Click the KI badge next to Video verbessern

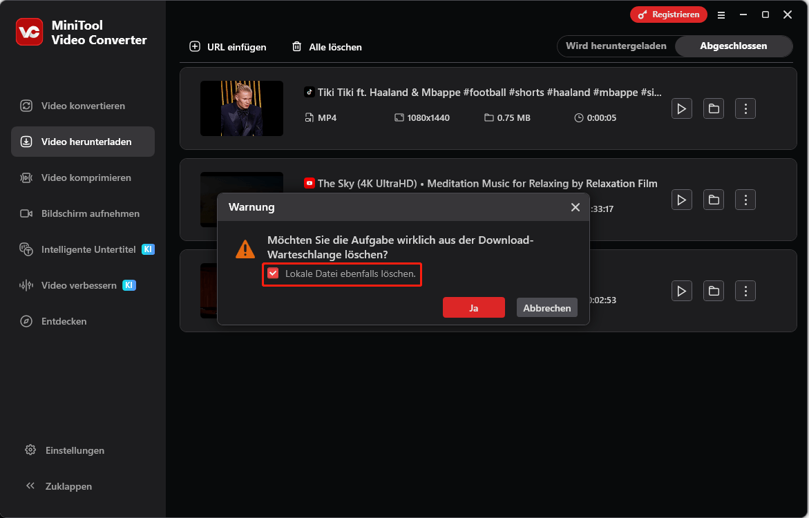pyautogui.click(x=129, y=285)
